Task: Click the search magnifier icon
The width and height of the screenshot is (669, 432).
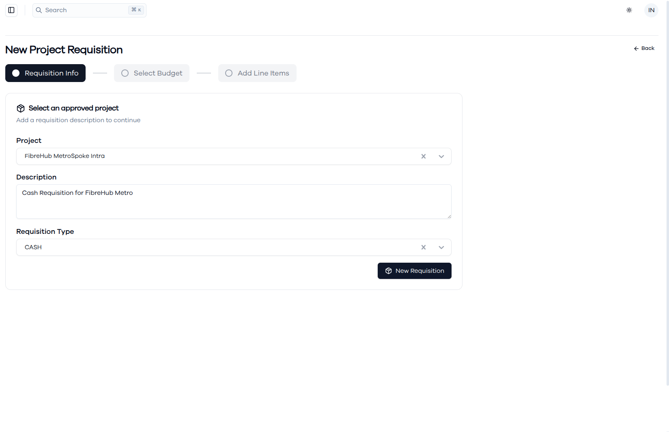Action: (x=39, y=10)
